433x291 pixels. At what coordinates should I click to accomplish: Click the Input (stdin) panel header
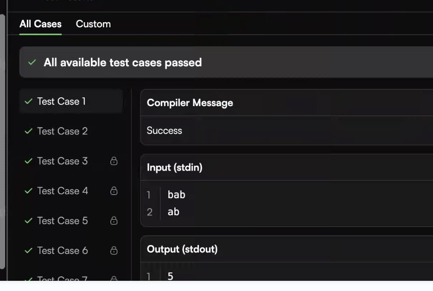pos(287,167)
